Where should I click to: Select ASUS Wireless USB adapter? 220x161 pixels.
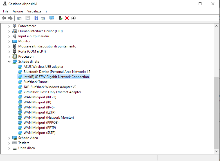point(43,67)
